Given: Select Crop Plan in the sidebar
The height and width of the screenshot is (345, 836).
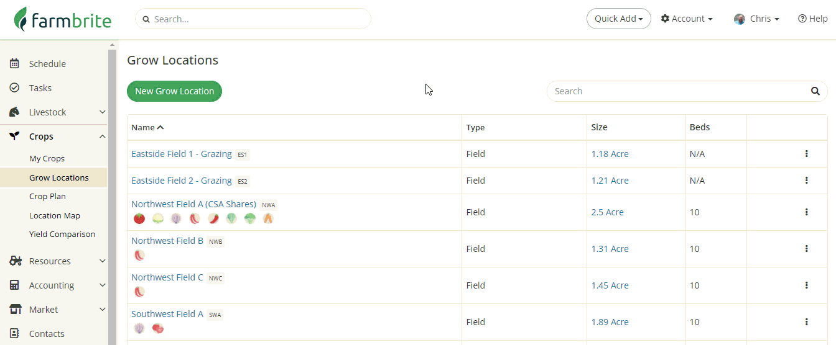Looking at the screenshot, I should point(47,196).
